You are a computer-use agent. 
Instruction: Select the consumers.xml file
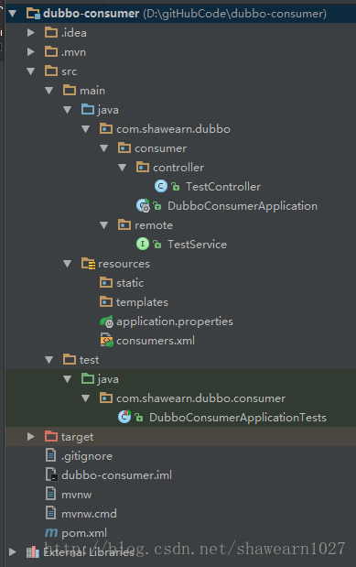(x=156, y=341)
